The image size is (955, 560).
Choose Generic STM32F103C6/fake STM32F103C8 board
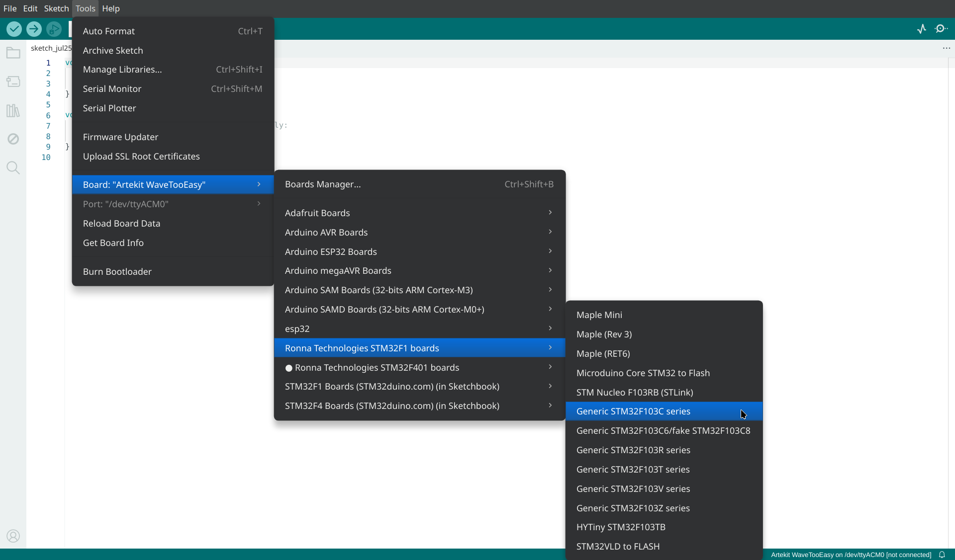[x=664, y=430]
